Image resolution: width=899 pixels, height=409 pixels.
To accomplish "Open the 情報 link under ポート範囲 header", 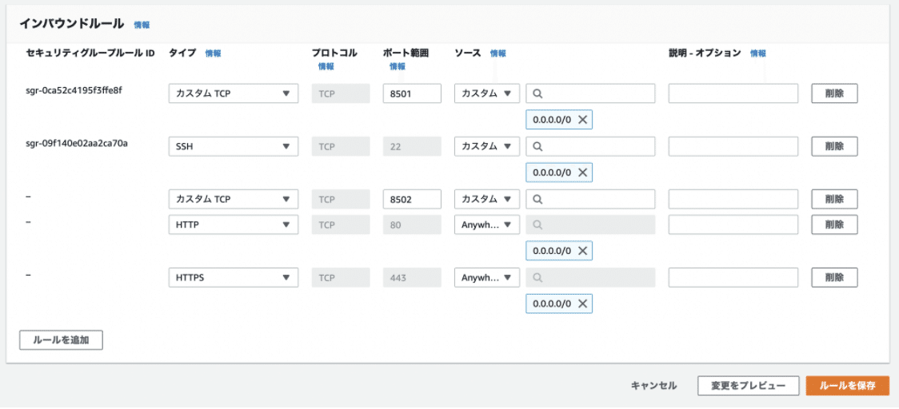I will pos(398,66).
